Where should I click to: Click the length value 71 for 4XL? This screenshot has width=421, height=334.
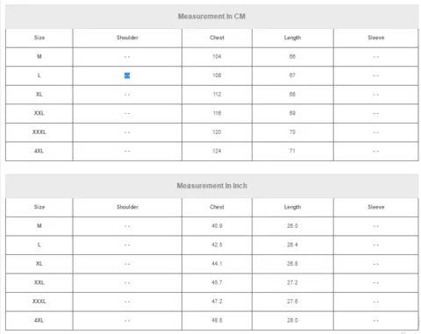(x=292, y=151)
